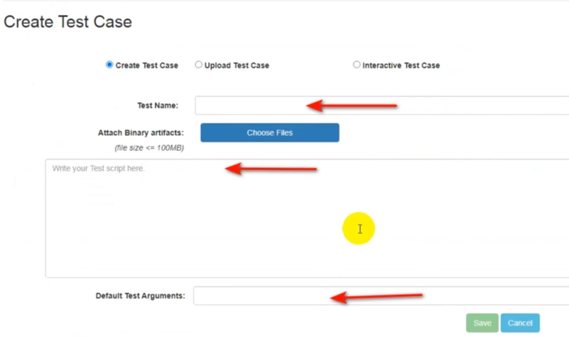This screenshot has width=569, height=338.
Task: Click the file size limit note
Action: pos(149,148)
